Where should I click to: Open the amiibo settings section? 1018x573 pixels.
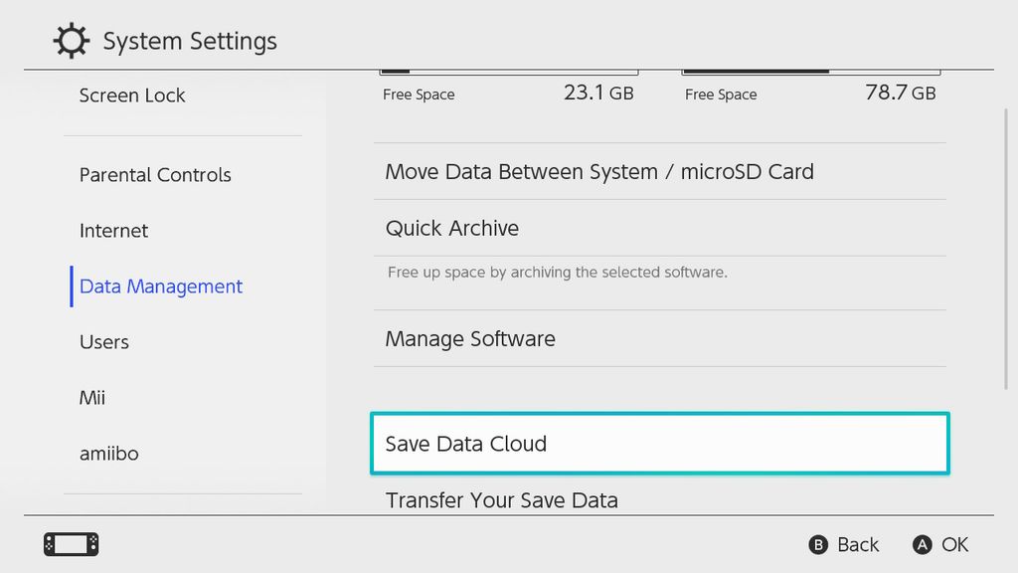click(x=108, y=454)
